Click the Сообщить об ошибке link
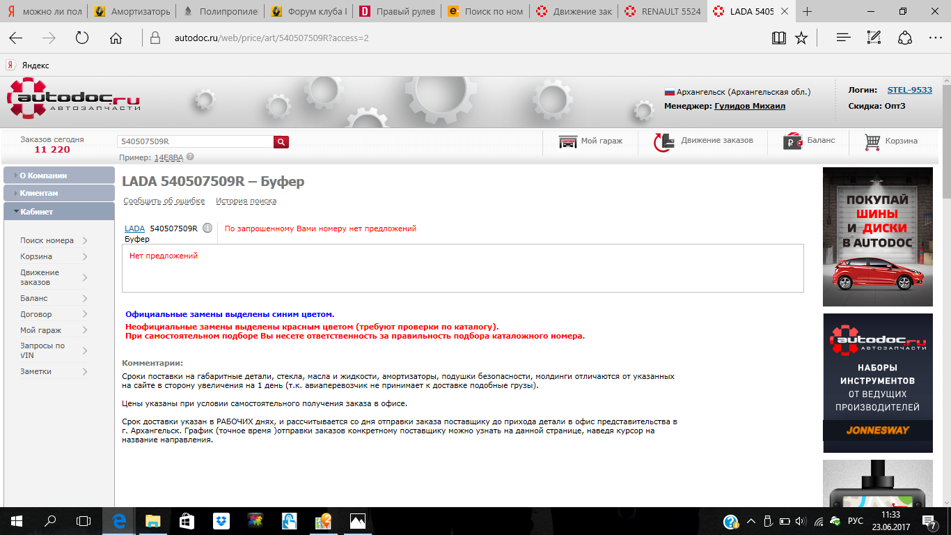The height and width of the screenshot is (535, 951). pyautogui.click(x=164, y=201)
